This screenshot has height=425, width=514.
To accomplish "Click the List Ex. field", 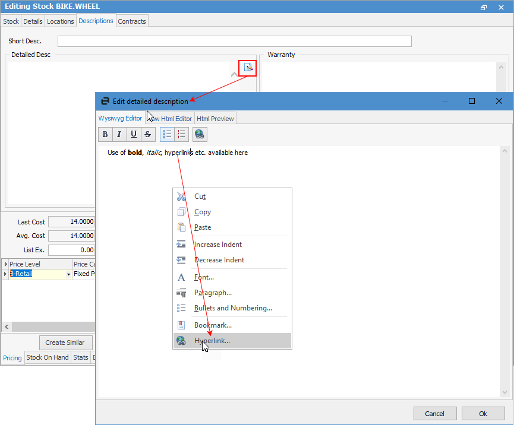I will [71, 250].
